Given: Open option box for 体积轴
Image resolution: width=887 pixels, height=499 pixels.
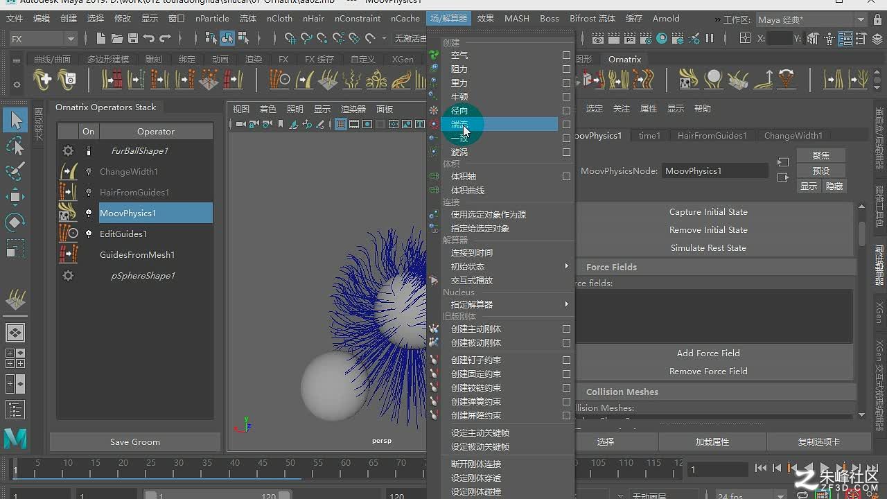Looking at the screenshot, I should pos(566,177).
